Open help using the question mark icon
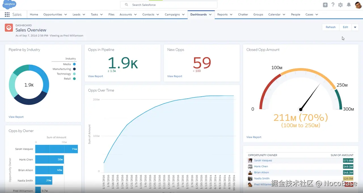This screenshot has width=363, height=193. pos(333,5)
